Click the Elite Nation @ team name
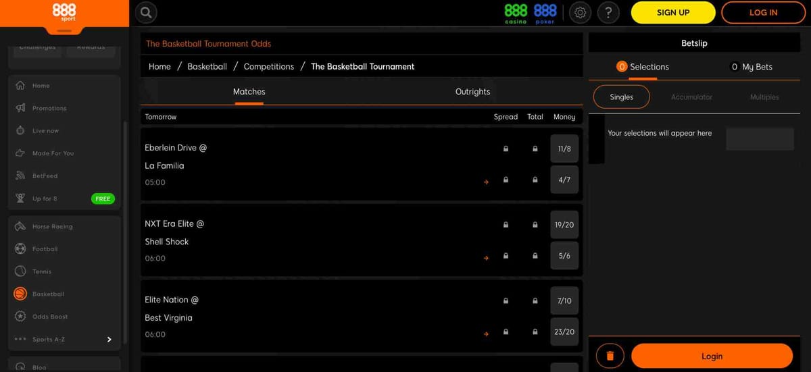The height and width of the screenshot is (372, 811). click(172, 300)
